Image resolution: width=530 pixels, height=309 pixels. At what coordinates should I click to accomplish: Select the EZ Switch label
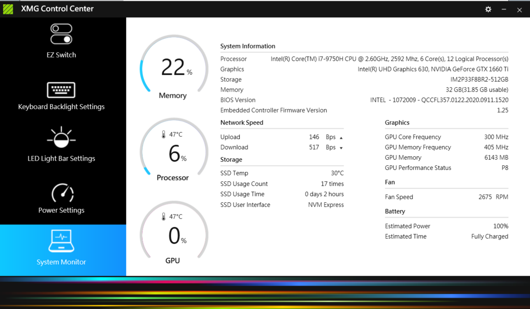61,55
